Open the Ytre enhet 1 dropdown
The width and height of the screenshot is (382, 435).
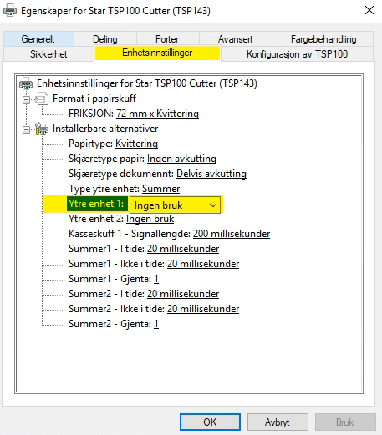coord(175,205)
